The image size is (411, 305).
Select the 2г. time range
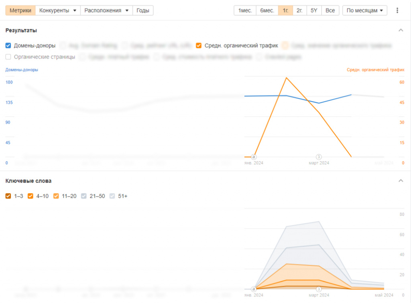click(299, 10)
